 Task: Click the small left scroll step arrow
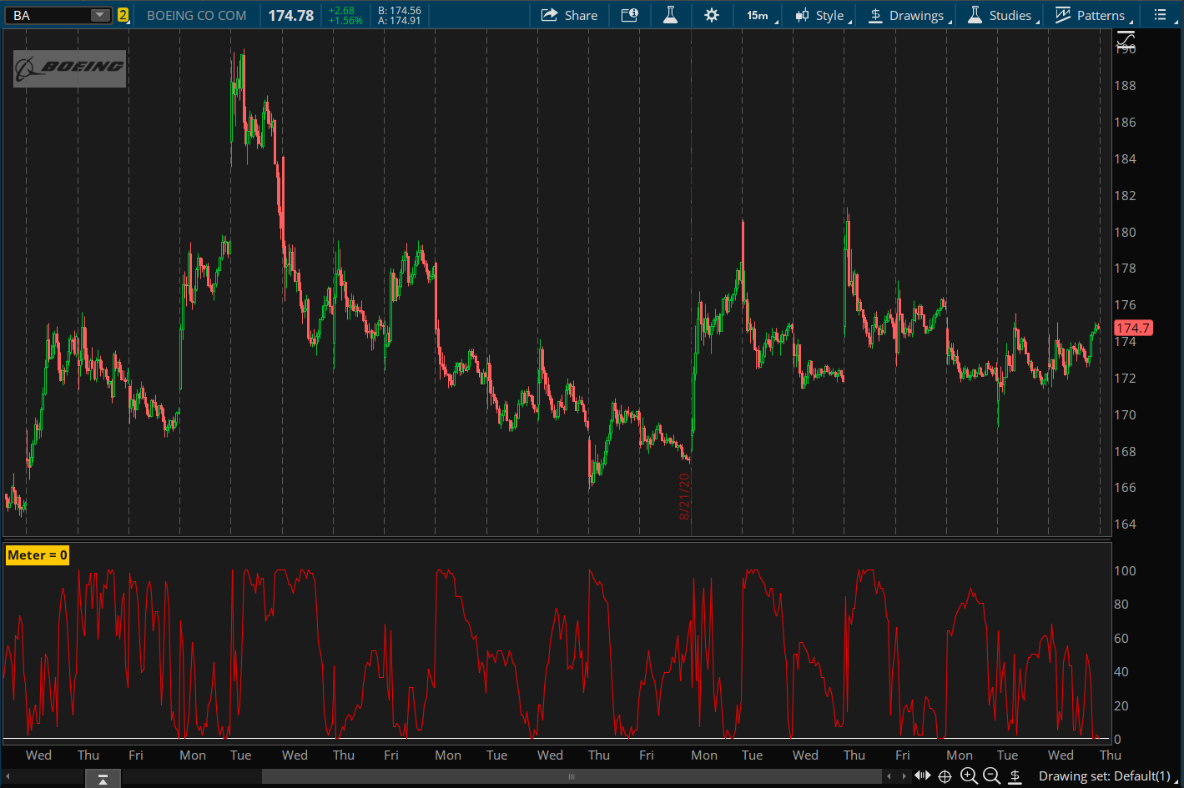point(889,776)
